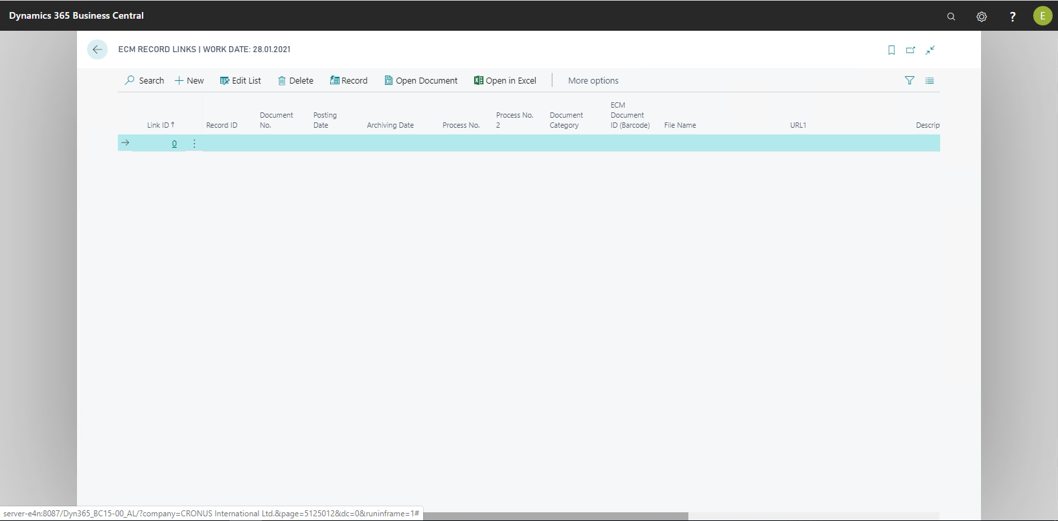Viewport: 1058px width, 521px height.
Task: Open the filter pane funnel icon
Action: 909,81
